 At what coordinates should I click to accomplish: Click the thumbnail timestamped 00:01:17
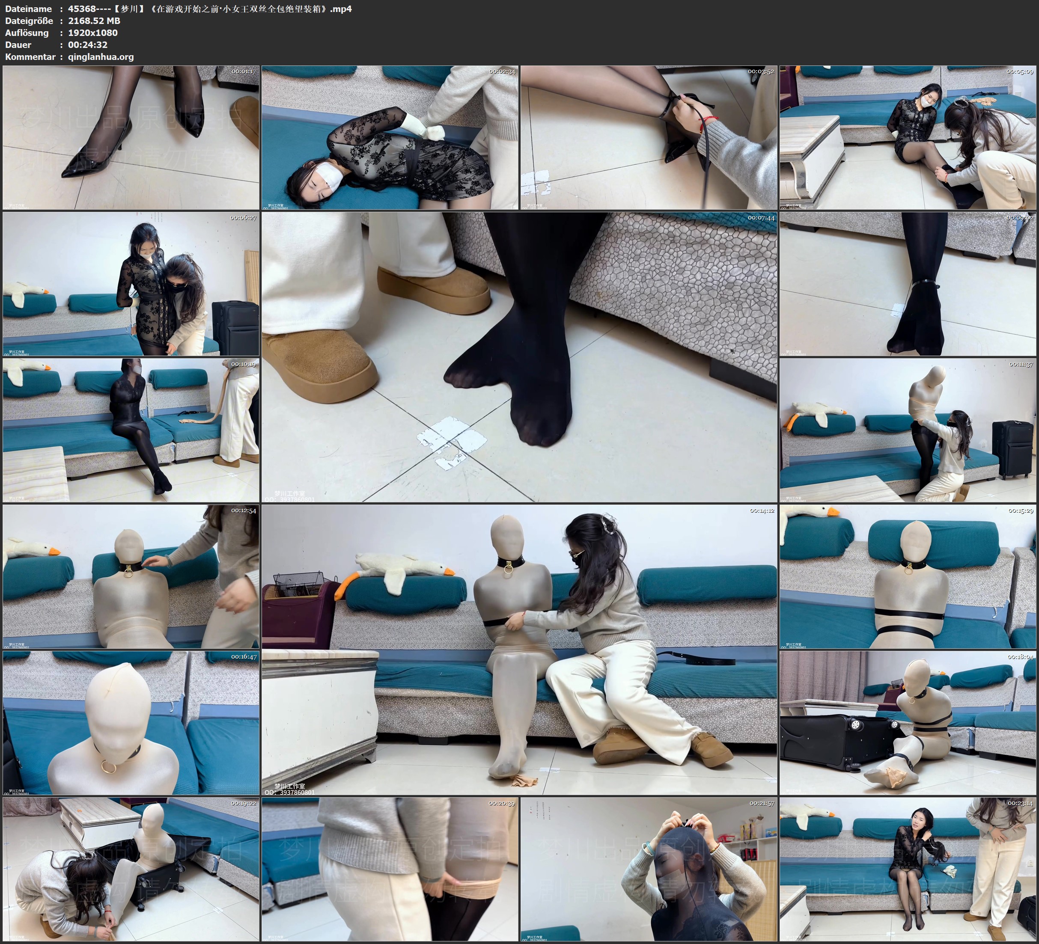pyautogui.click(x=131, y=138)
